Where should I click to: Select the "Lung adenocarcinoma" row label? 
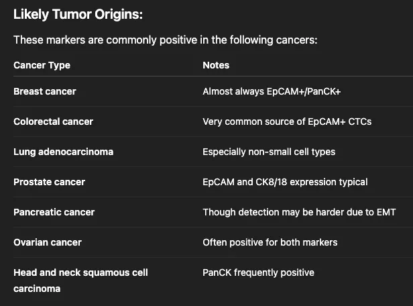[x=64, y=152]
